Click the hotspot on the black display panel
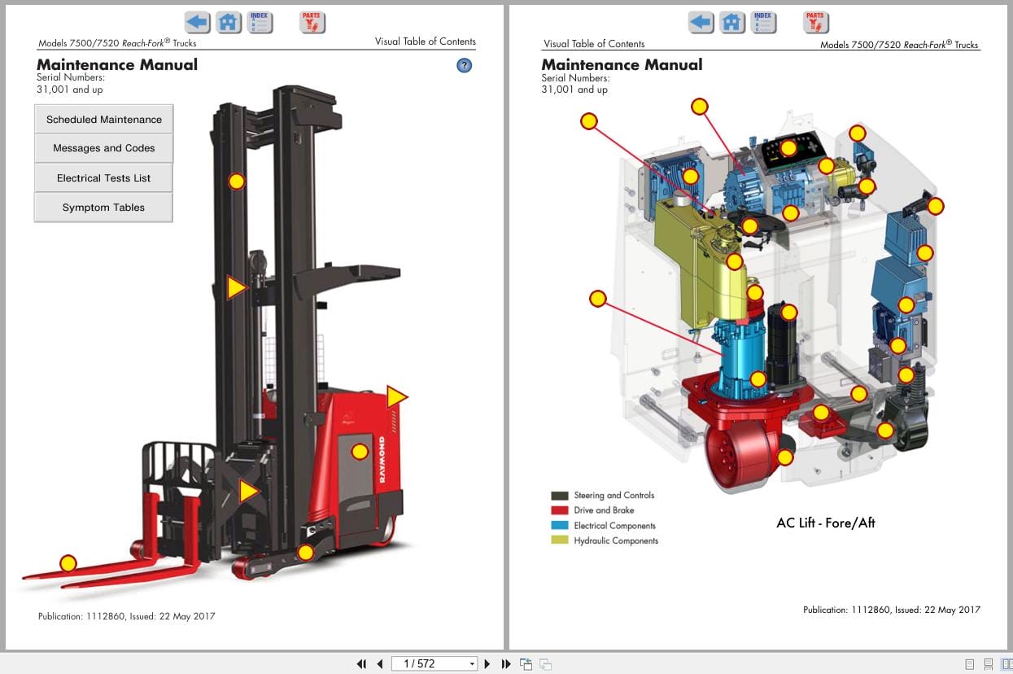The height and width of the screenshot is (674, 1013). pyautogui.click(x=788, y=148)
